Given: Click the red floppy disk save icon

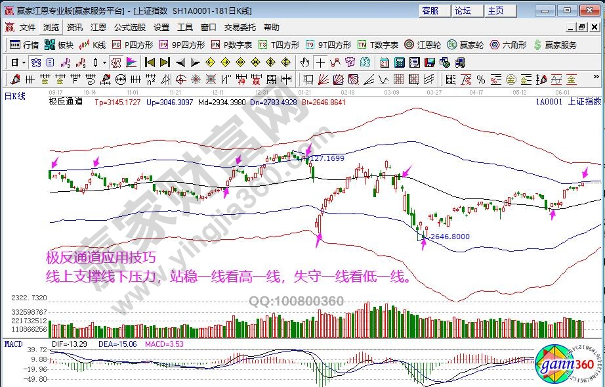Looking at the screenshot, I should point(430,62).
